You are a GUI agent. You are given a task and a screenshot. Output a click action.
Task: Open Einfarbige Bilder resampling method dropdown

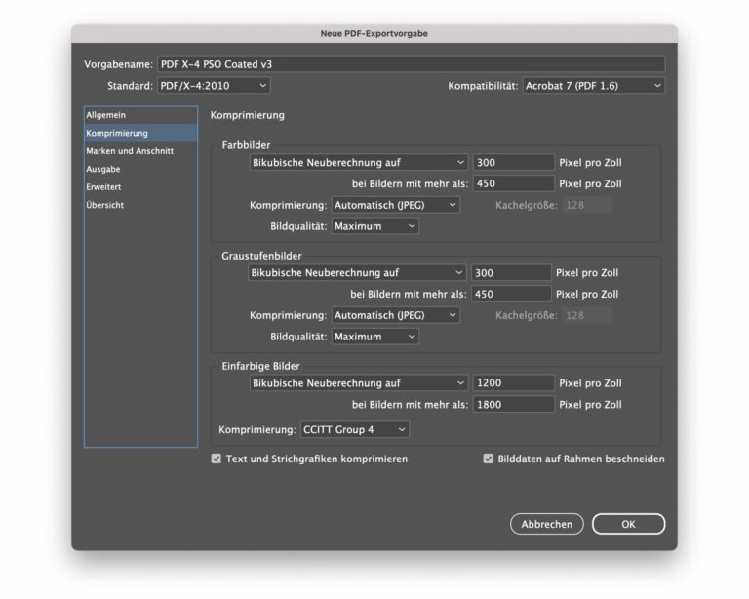(358, 383)
